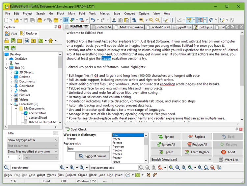Toggle the Block search option
Image resolution: width=247 pixels, height=186 pixels.
coord(93,175)
